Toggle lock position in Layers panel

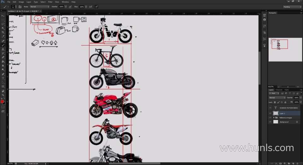click(282, 102)
